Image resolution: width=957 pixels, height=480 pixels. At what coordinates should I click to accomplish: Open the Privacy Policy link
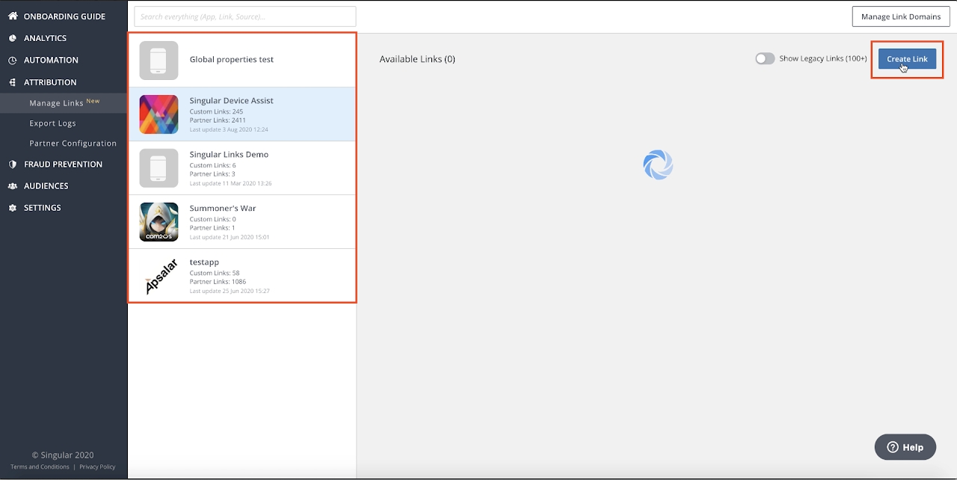tap(97, 467)
